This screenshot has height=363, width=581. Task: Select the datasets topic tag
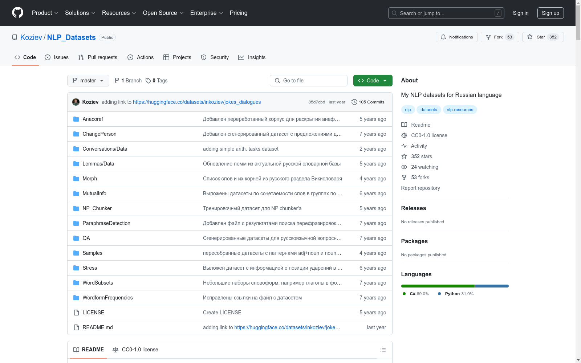pos(429,110)
